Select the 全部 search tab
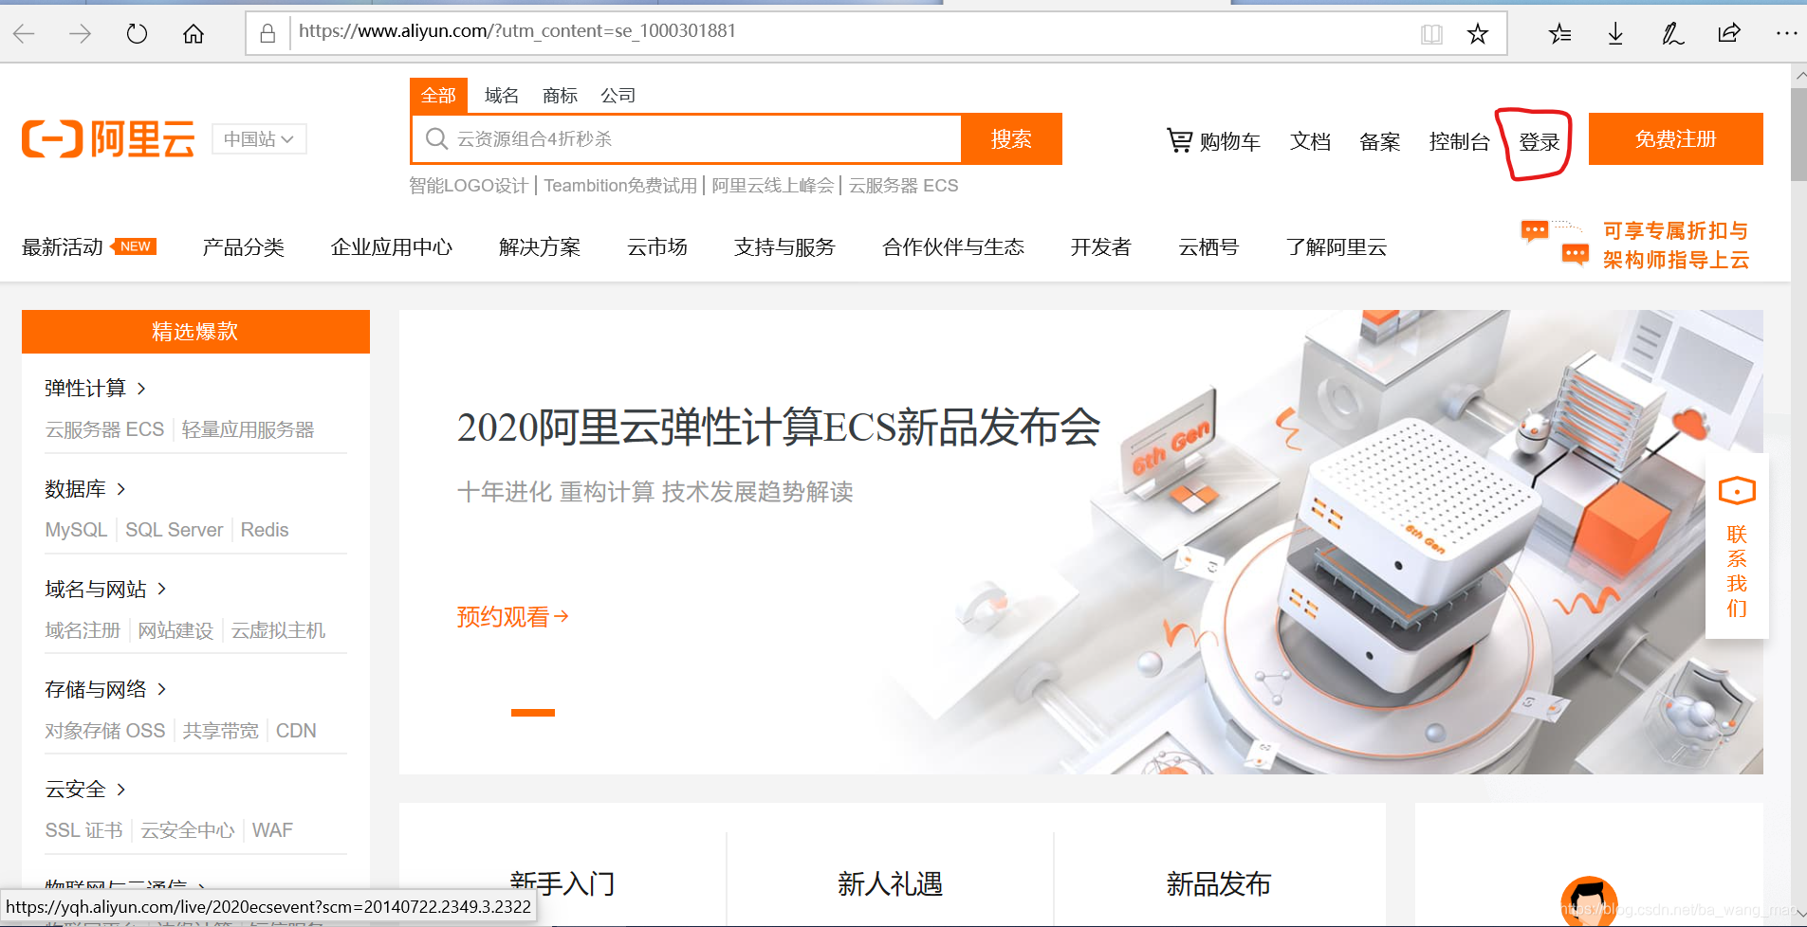 pos(438,95)
